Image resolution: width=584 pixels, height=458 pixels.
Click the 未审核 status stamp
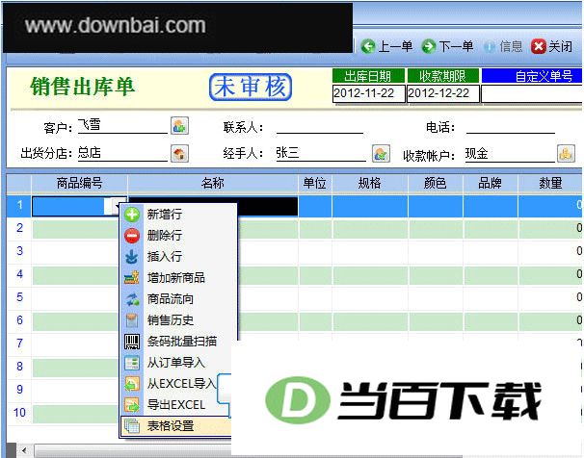click(251, 87)
